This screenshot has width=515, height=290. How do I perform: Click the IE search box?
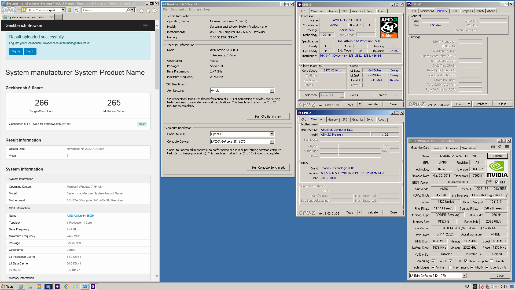click(x=104, y=10)
